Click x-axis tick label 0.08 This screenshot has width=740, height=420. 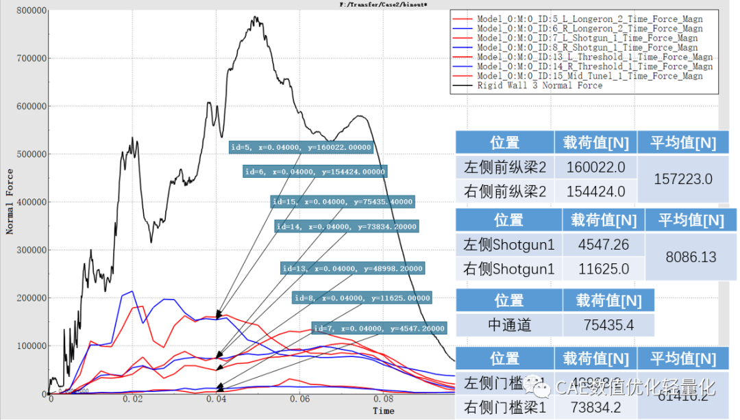(383, 399)
